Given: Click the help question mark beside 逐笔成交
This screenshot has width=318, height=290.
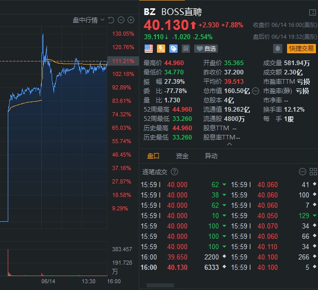Looking at the screenshot, I should [174, 172].
